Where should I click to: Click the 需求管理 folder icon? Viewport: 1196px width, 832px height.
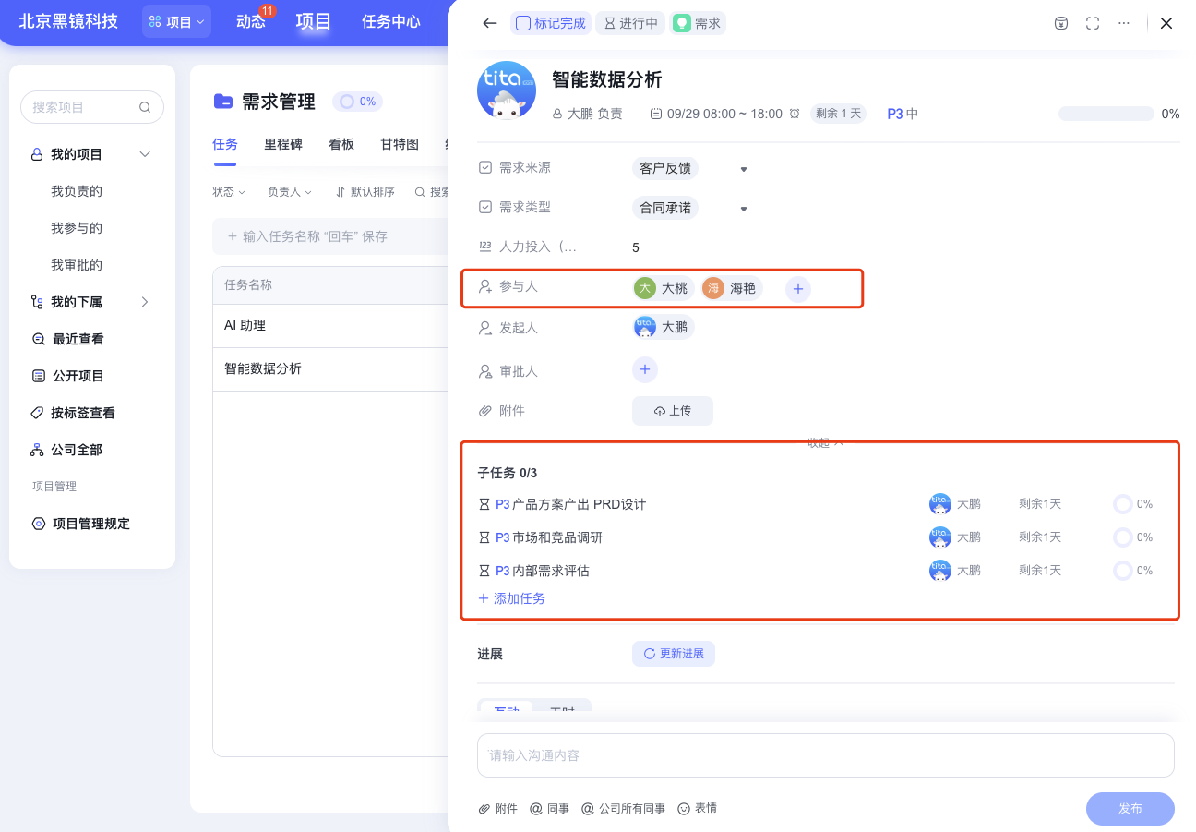click(x=222, y=102)
